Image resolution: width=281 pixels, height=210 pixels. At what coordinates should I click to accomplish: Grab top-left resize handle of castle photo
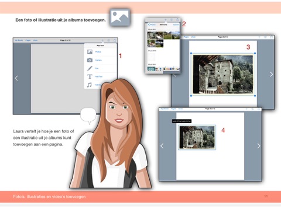pyautogui.click(x=191, y=53)
